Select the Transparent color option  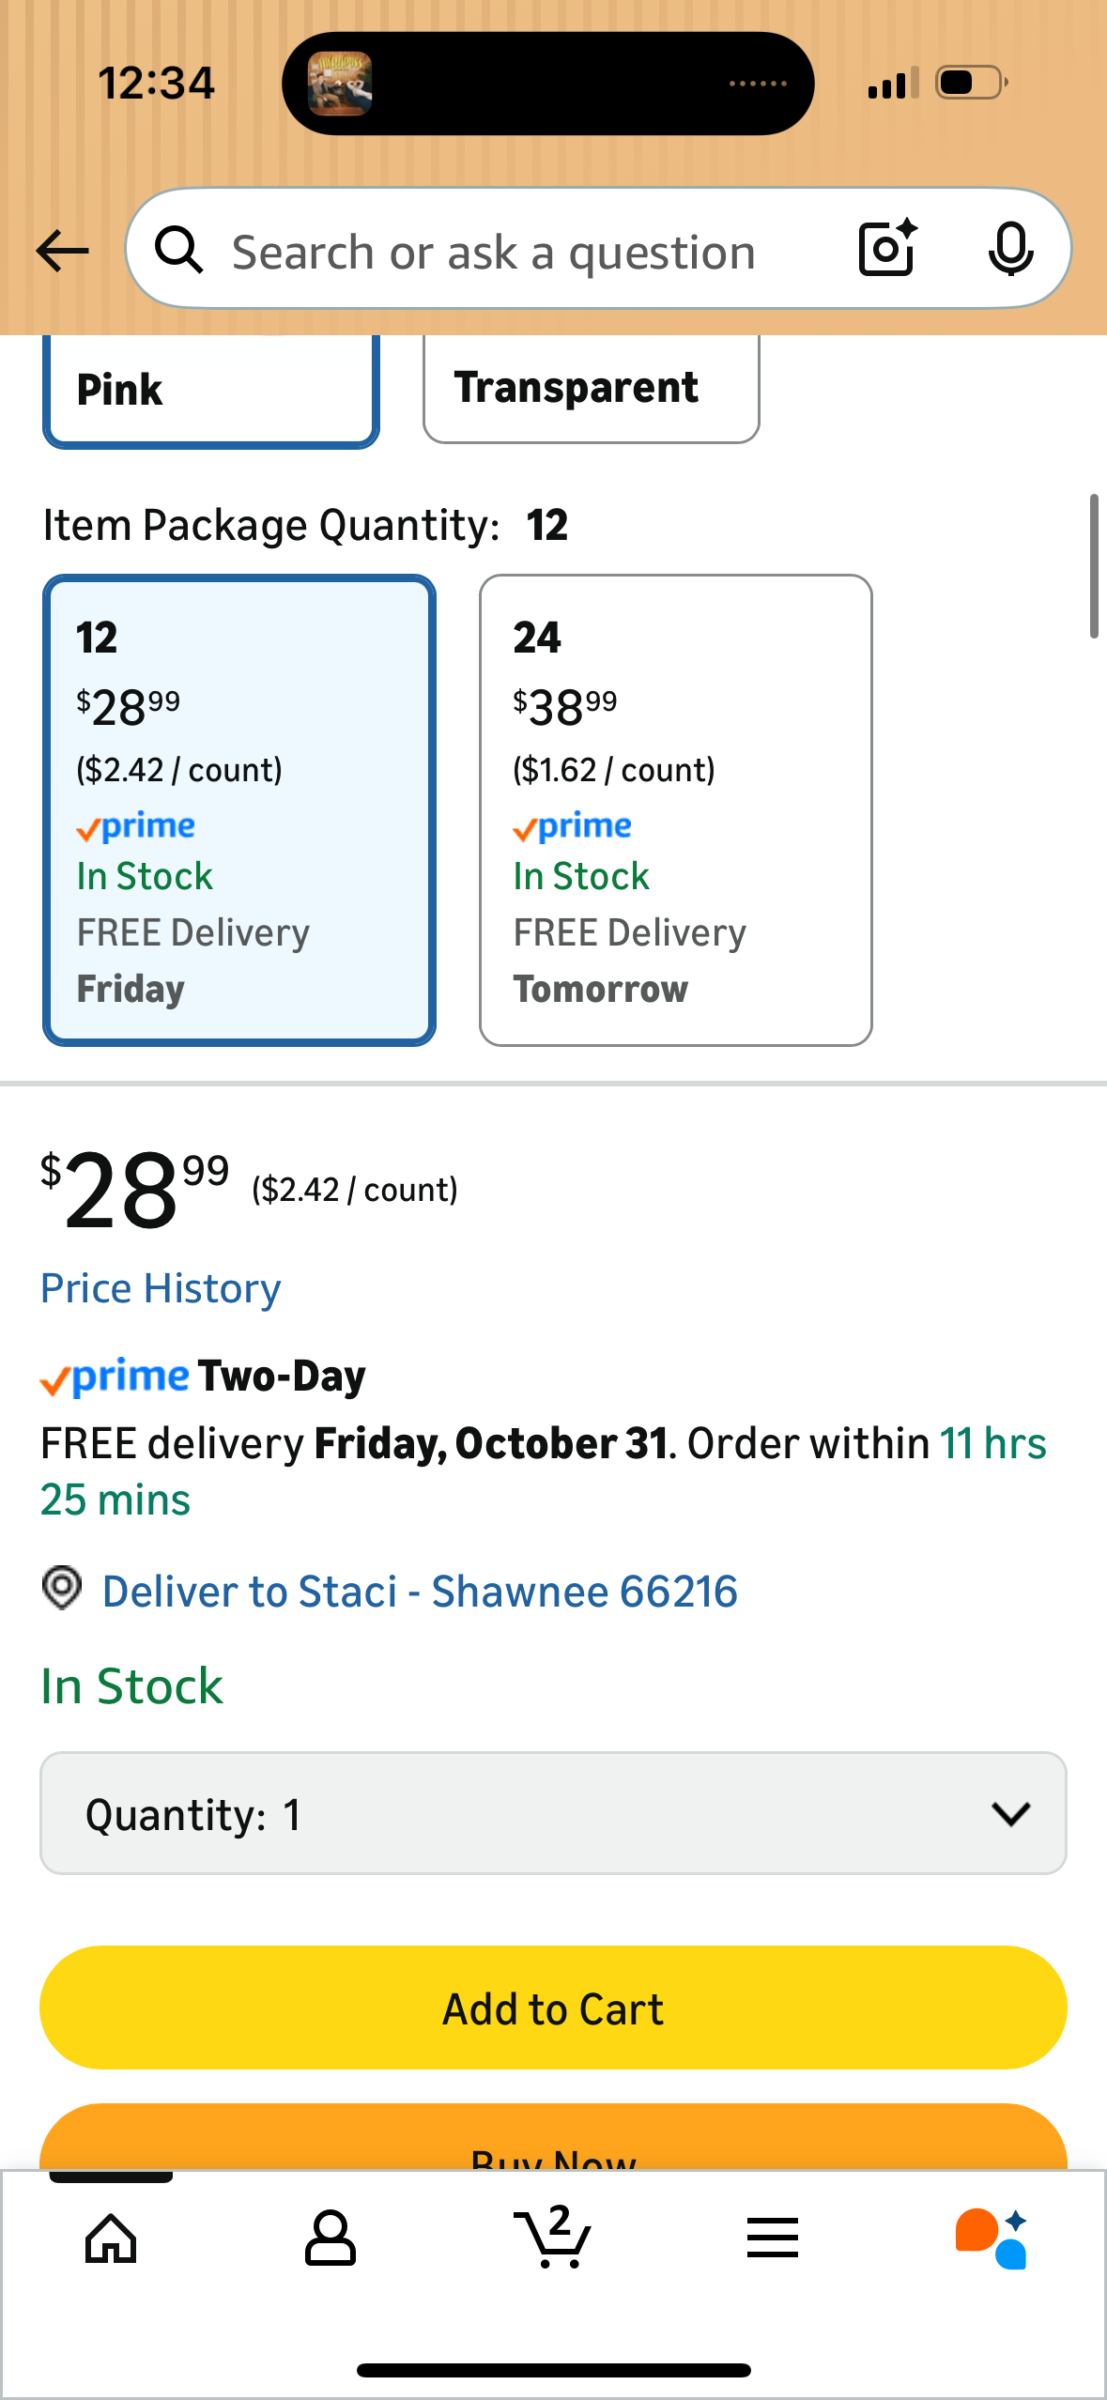click(x=591, y=388)
